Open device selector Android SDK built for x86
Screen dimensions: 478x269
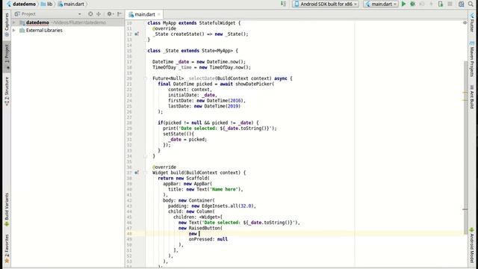[326, 4]
